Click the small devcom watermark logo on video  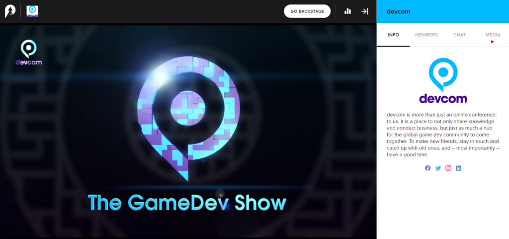28,52
